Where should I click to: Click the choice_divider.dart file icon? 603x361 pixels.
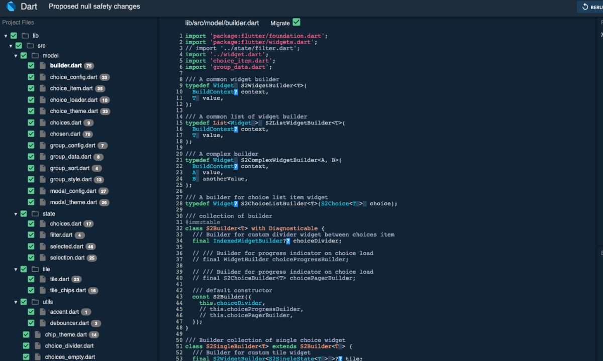[38, 346]
